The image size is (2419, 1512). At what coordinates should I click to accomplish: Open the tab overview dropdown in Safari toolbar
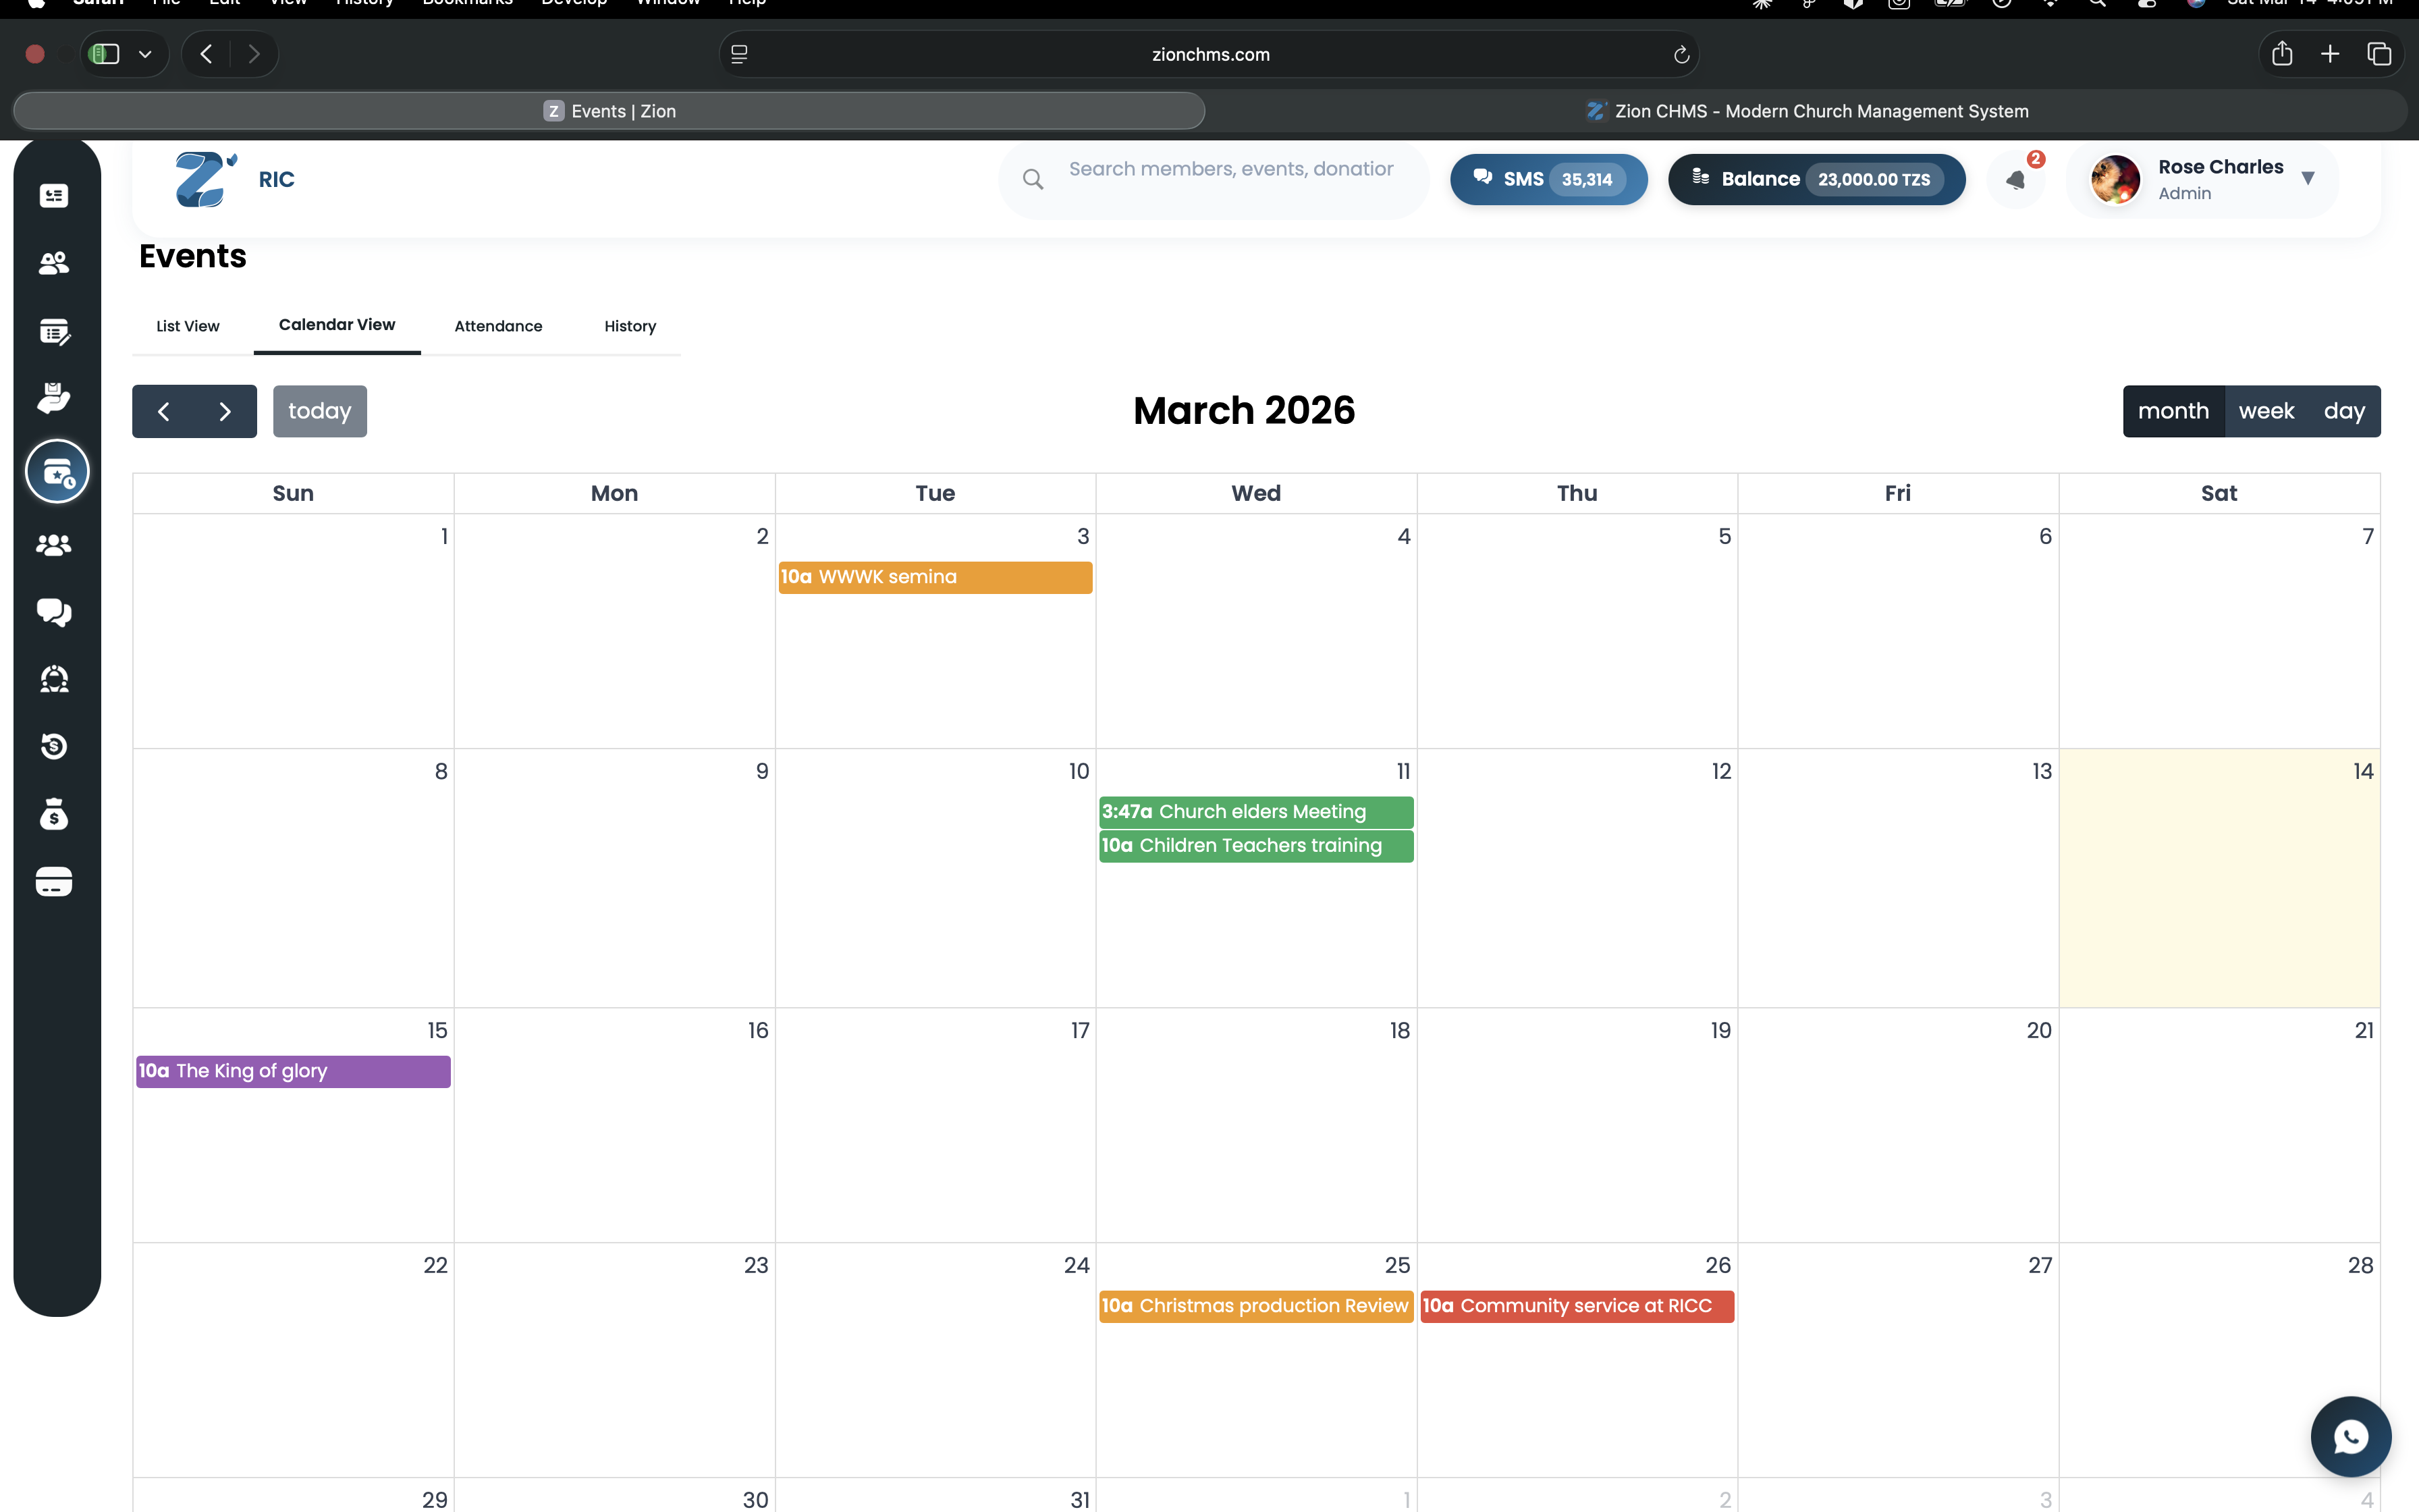(x=2379, y=54)
